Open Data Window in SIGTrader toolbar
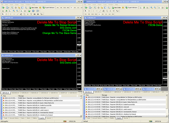This screenshot has width=169, height=123. click(16, 8)
